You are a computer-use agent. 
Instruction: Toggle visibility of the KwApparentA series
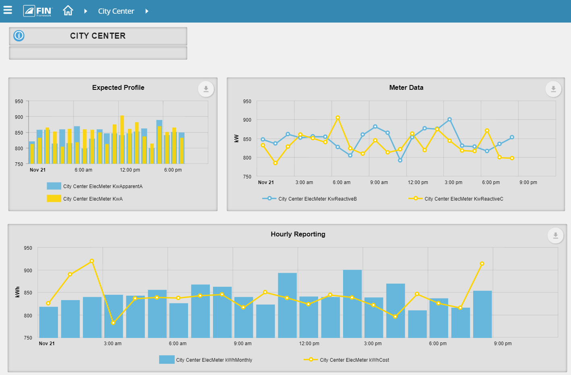pos(53,186)
